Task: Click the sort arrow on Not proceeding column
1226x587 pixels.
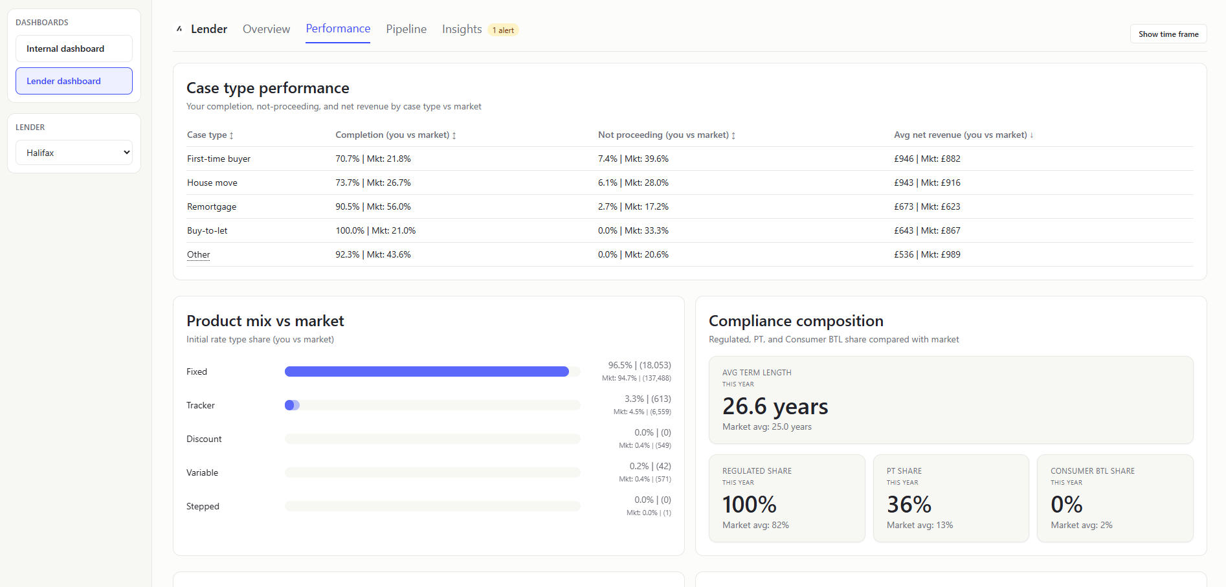Action: coord(733,135)
